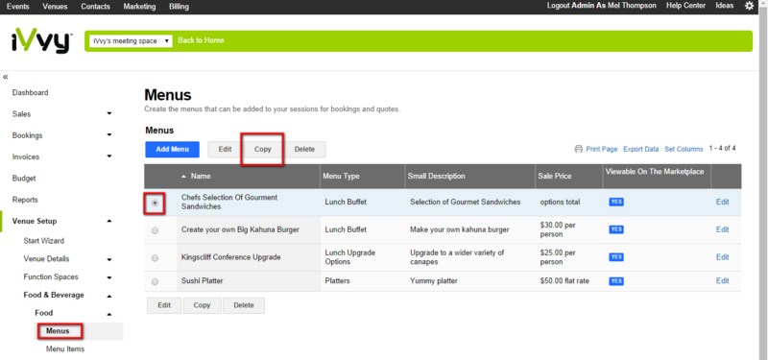Viewport: 768px width, 360px height.
Task: Open Budget in sidebar
Action: pos(24,179)
